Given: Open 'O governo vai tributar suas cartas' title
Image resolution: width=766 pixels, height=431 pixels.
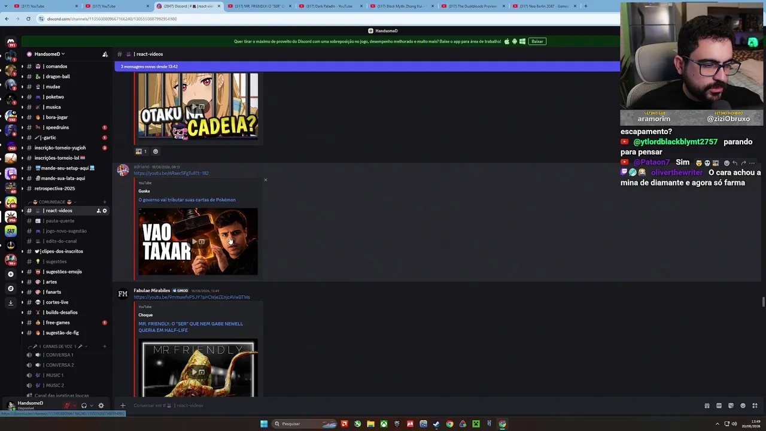Looking at the screenshot, I should point(187,200).
